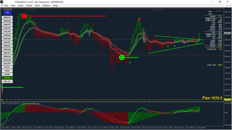Open the Help menu
232x130 pixels.
click(55, 5)
